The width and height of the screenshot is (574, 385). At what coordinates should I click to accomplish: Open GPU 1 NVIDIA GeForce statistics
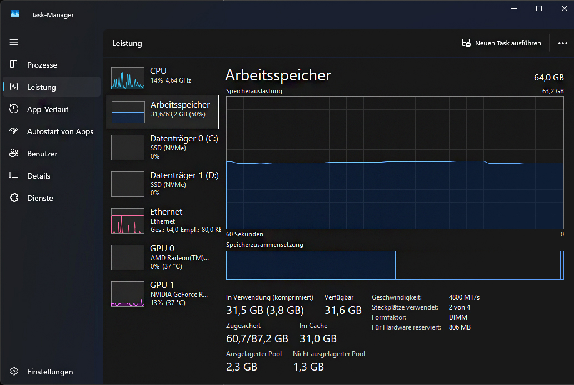pos(161,293)
